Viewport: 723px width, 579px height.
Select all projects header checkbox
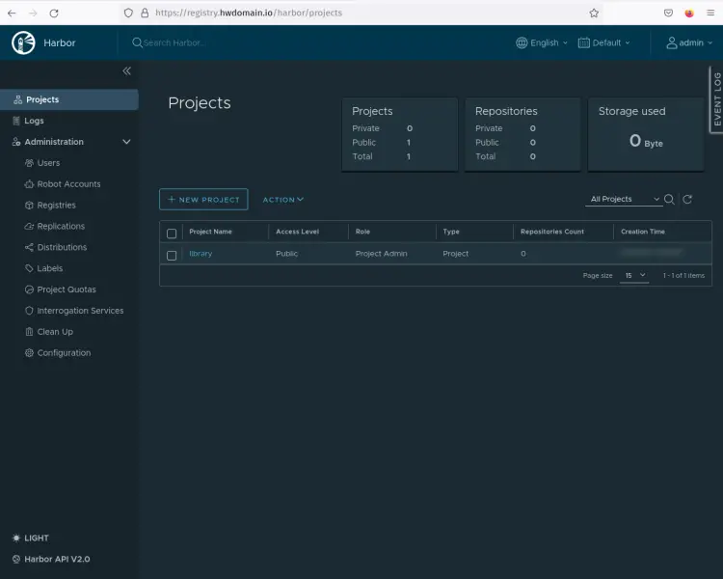(x=172, y=233)
